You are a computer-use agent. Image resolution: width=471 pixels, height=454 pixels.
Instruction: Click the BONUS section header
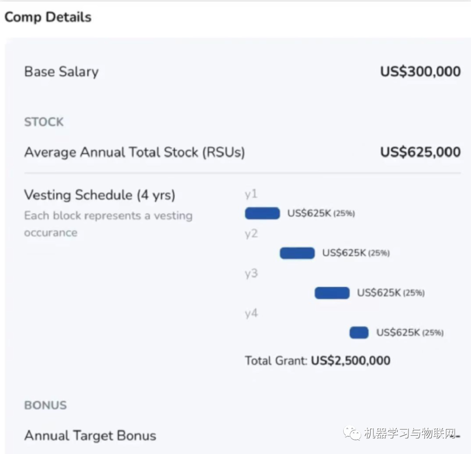click(x=45, y=405)
